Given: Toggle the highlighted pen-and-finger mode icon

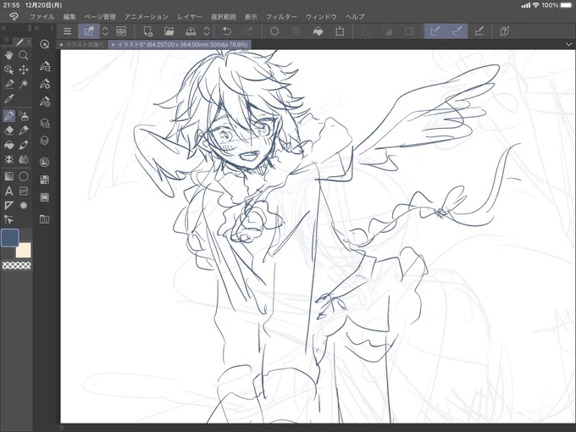Looking at the screenshot, I should [x=89, y=31].
